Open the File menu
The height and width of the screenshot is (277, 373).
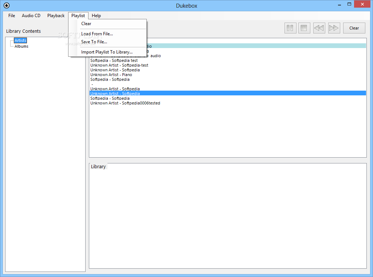(12, 15)
